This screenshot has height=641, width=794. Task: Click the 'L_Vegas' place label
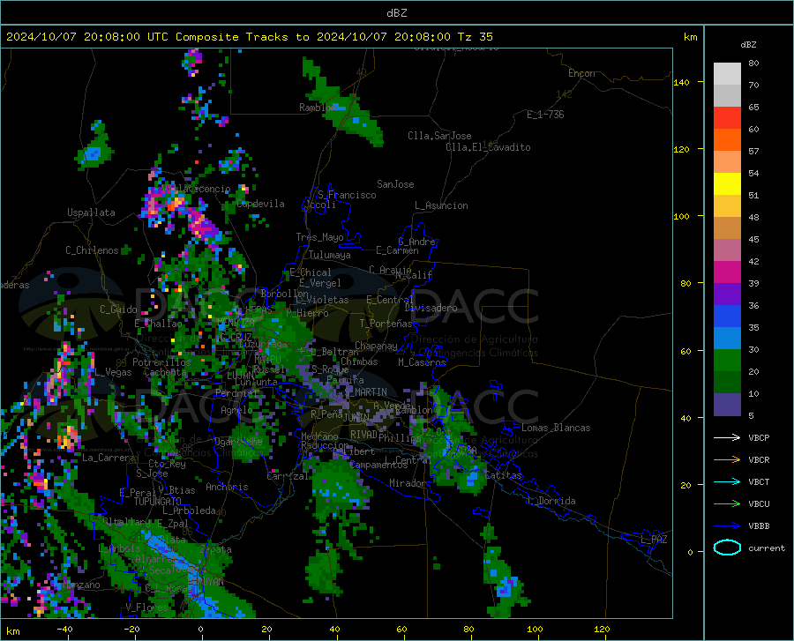coord(113,372)
